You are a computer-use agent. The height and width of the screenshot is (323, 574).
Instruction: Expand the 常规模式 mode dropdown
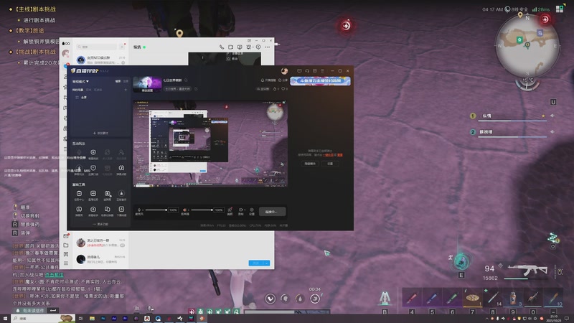tap(80, 81)
